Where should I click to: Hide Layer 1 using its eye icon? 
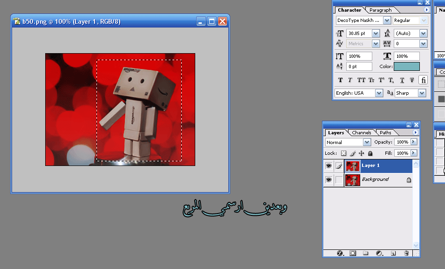(329, 166)
